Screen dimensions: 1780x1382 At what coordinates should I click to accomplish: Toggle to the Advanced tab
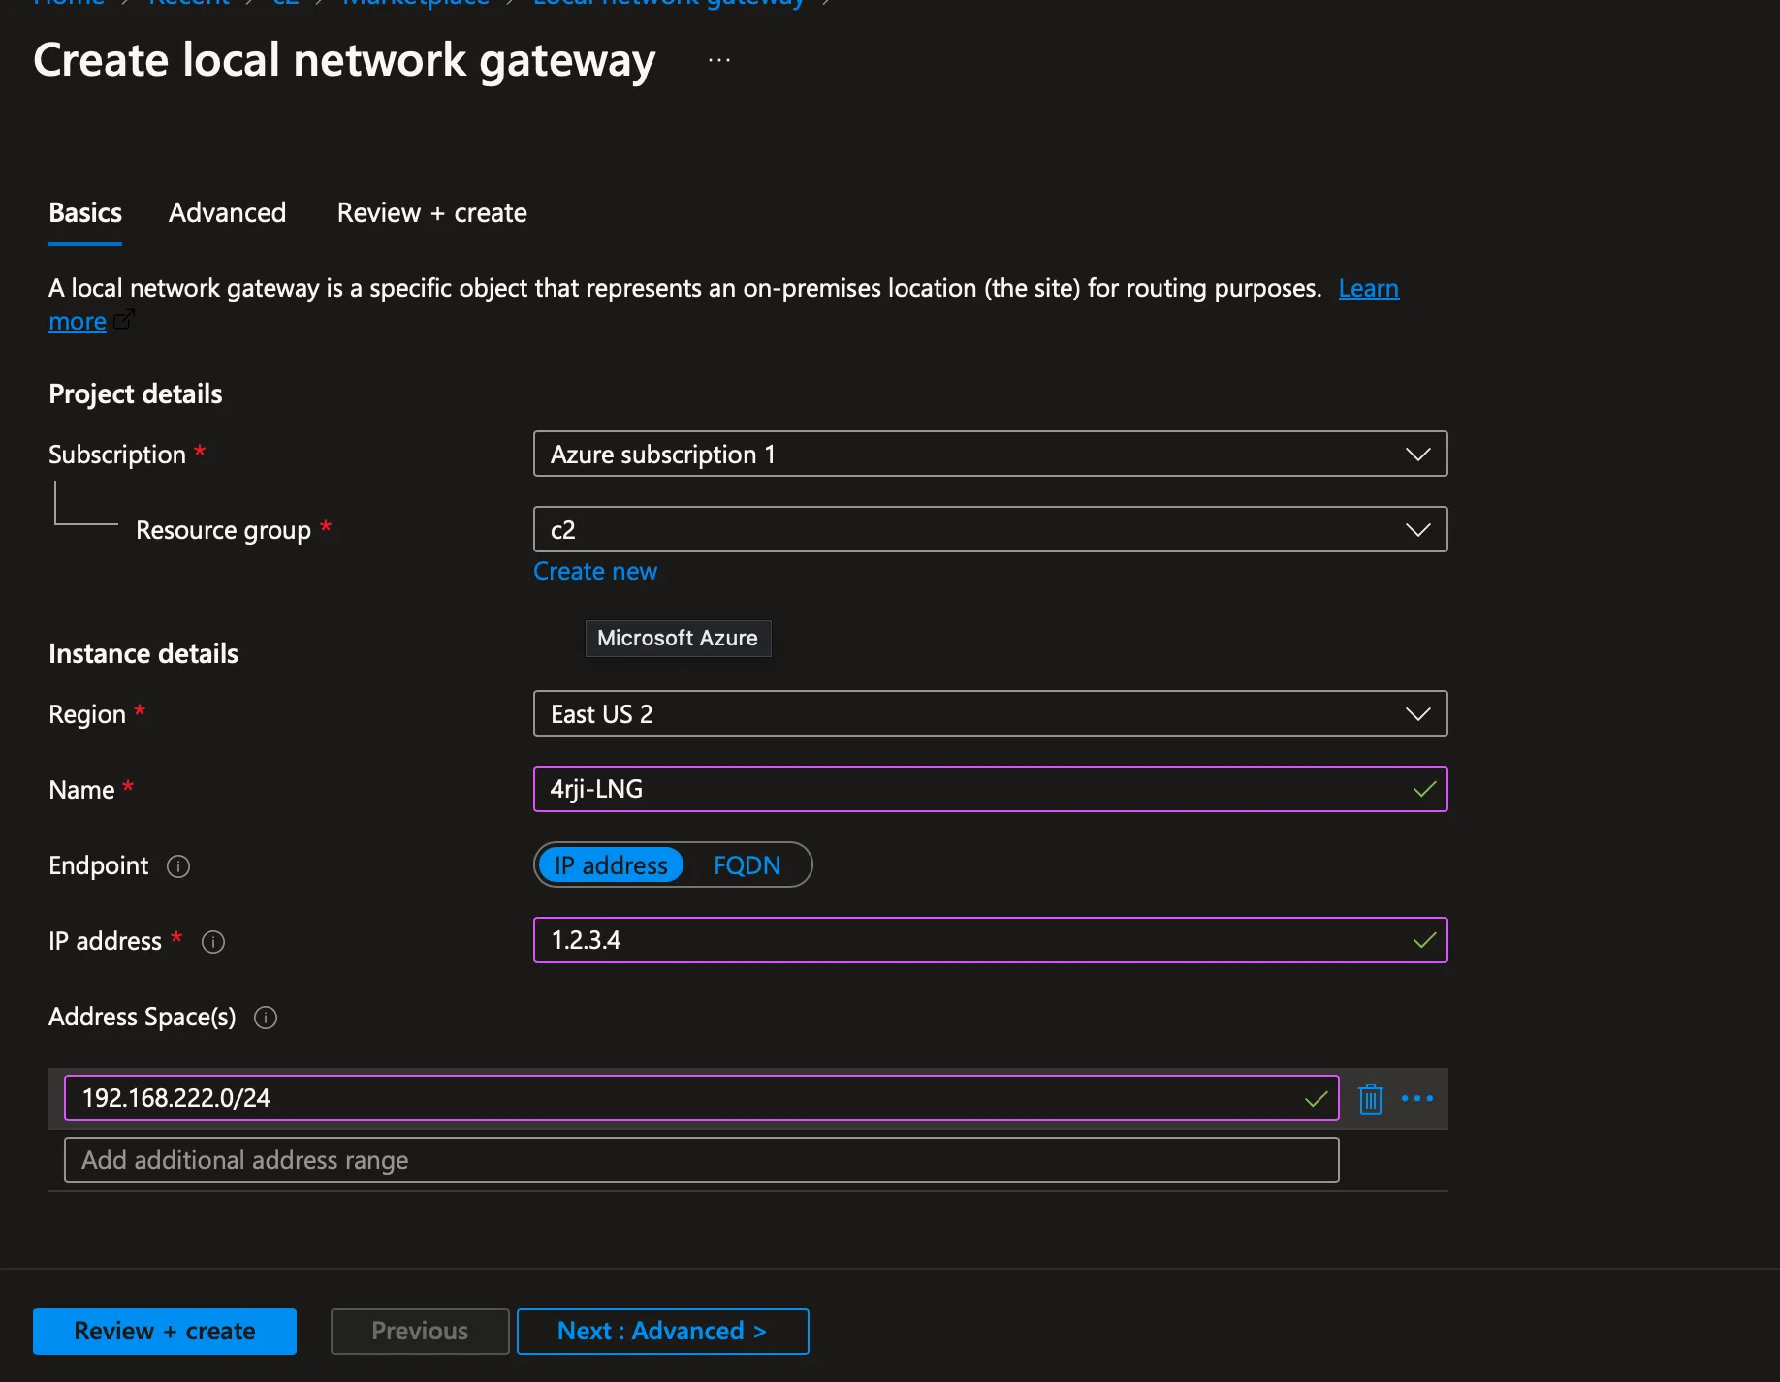click(x=227, y=213)
